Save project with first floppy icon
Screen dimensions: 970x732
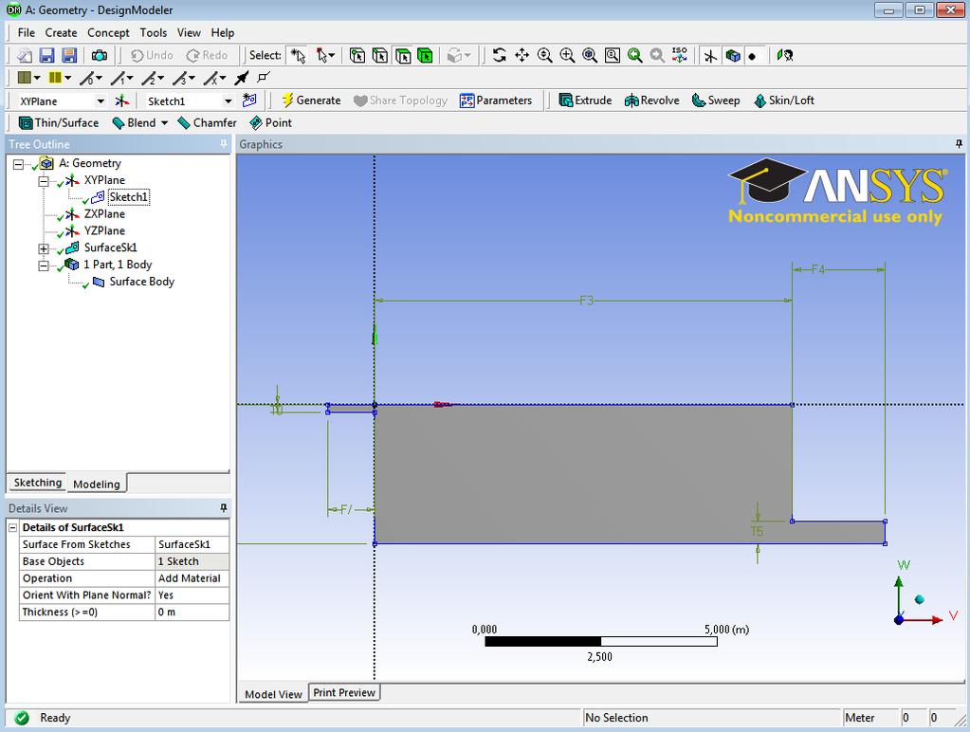[47, 56]
